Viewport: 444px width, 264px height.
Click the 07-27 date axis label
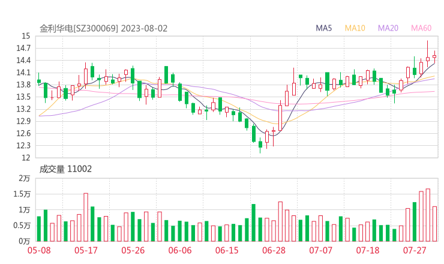click(415, 250)
